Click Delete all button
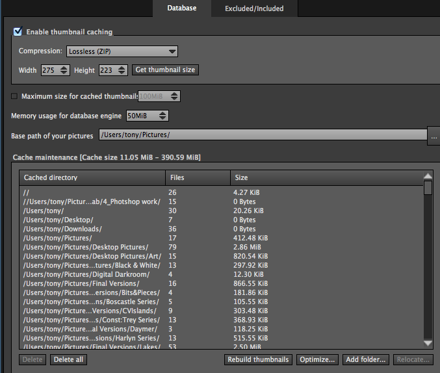 point(68,359)
